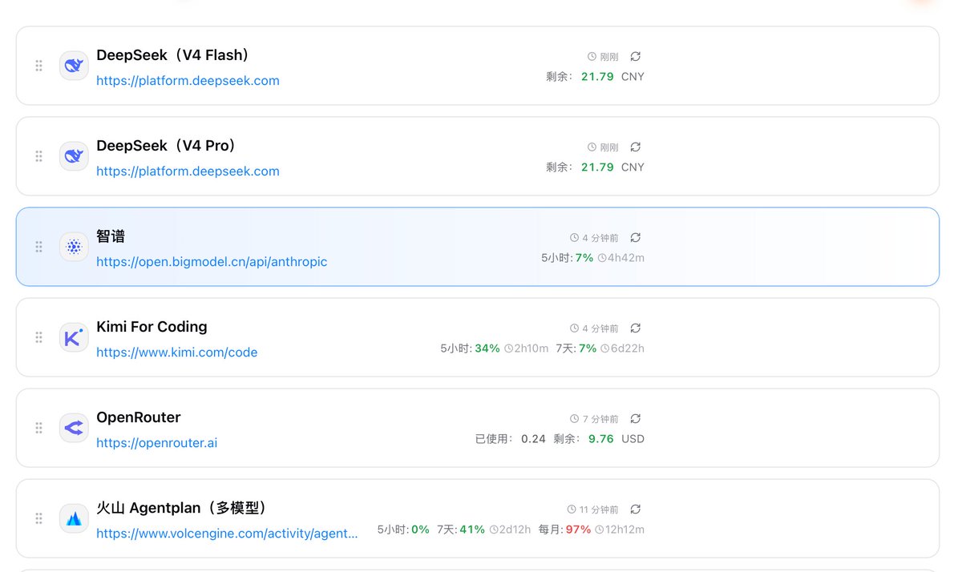Refresh usage for Kimi For Coding
The width and height of the screenshot is (962, 572).
pos(636,328)
